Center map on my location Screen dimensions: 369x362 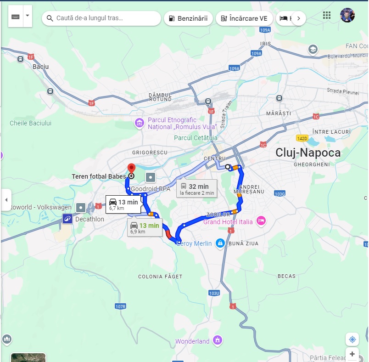tap(352, 339)
